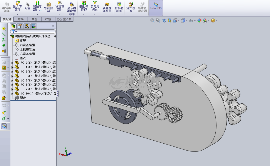This screenshot has width=270, height=166.
Task: Toggle the Instant3D button
Action: click(x=155, y=8)
